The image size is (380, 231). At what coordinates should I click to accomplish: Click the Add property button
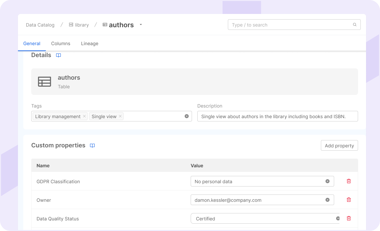339,146
